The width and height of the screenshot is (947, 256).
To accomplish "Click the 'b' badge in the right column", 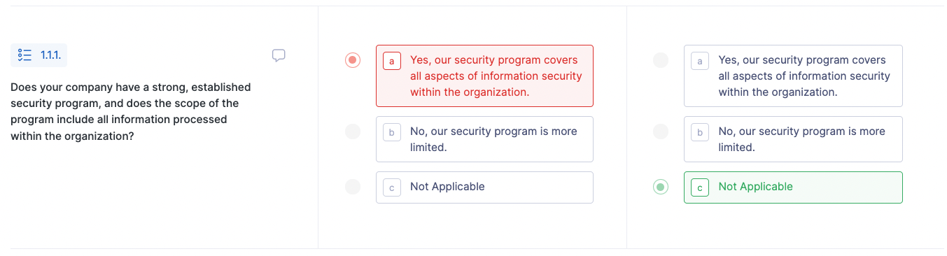I will 699,132.
